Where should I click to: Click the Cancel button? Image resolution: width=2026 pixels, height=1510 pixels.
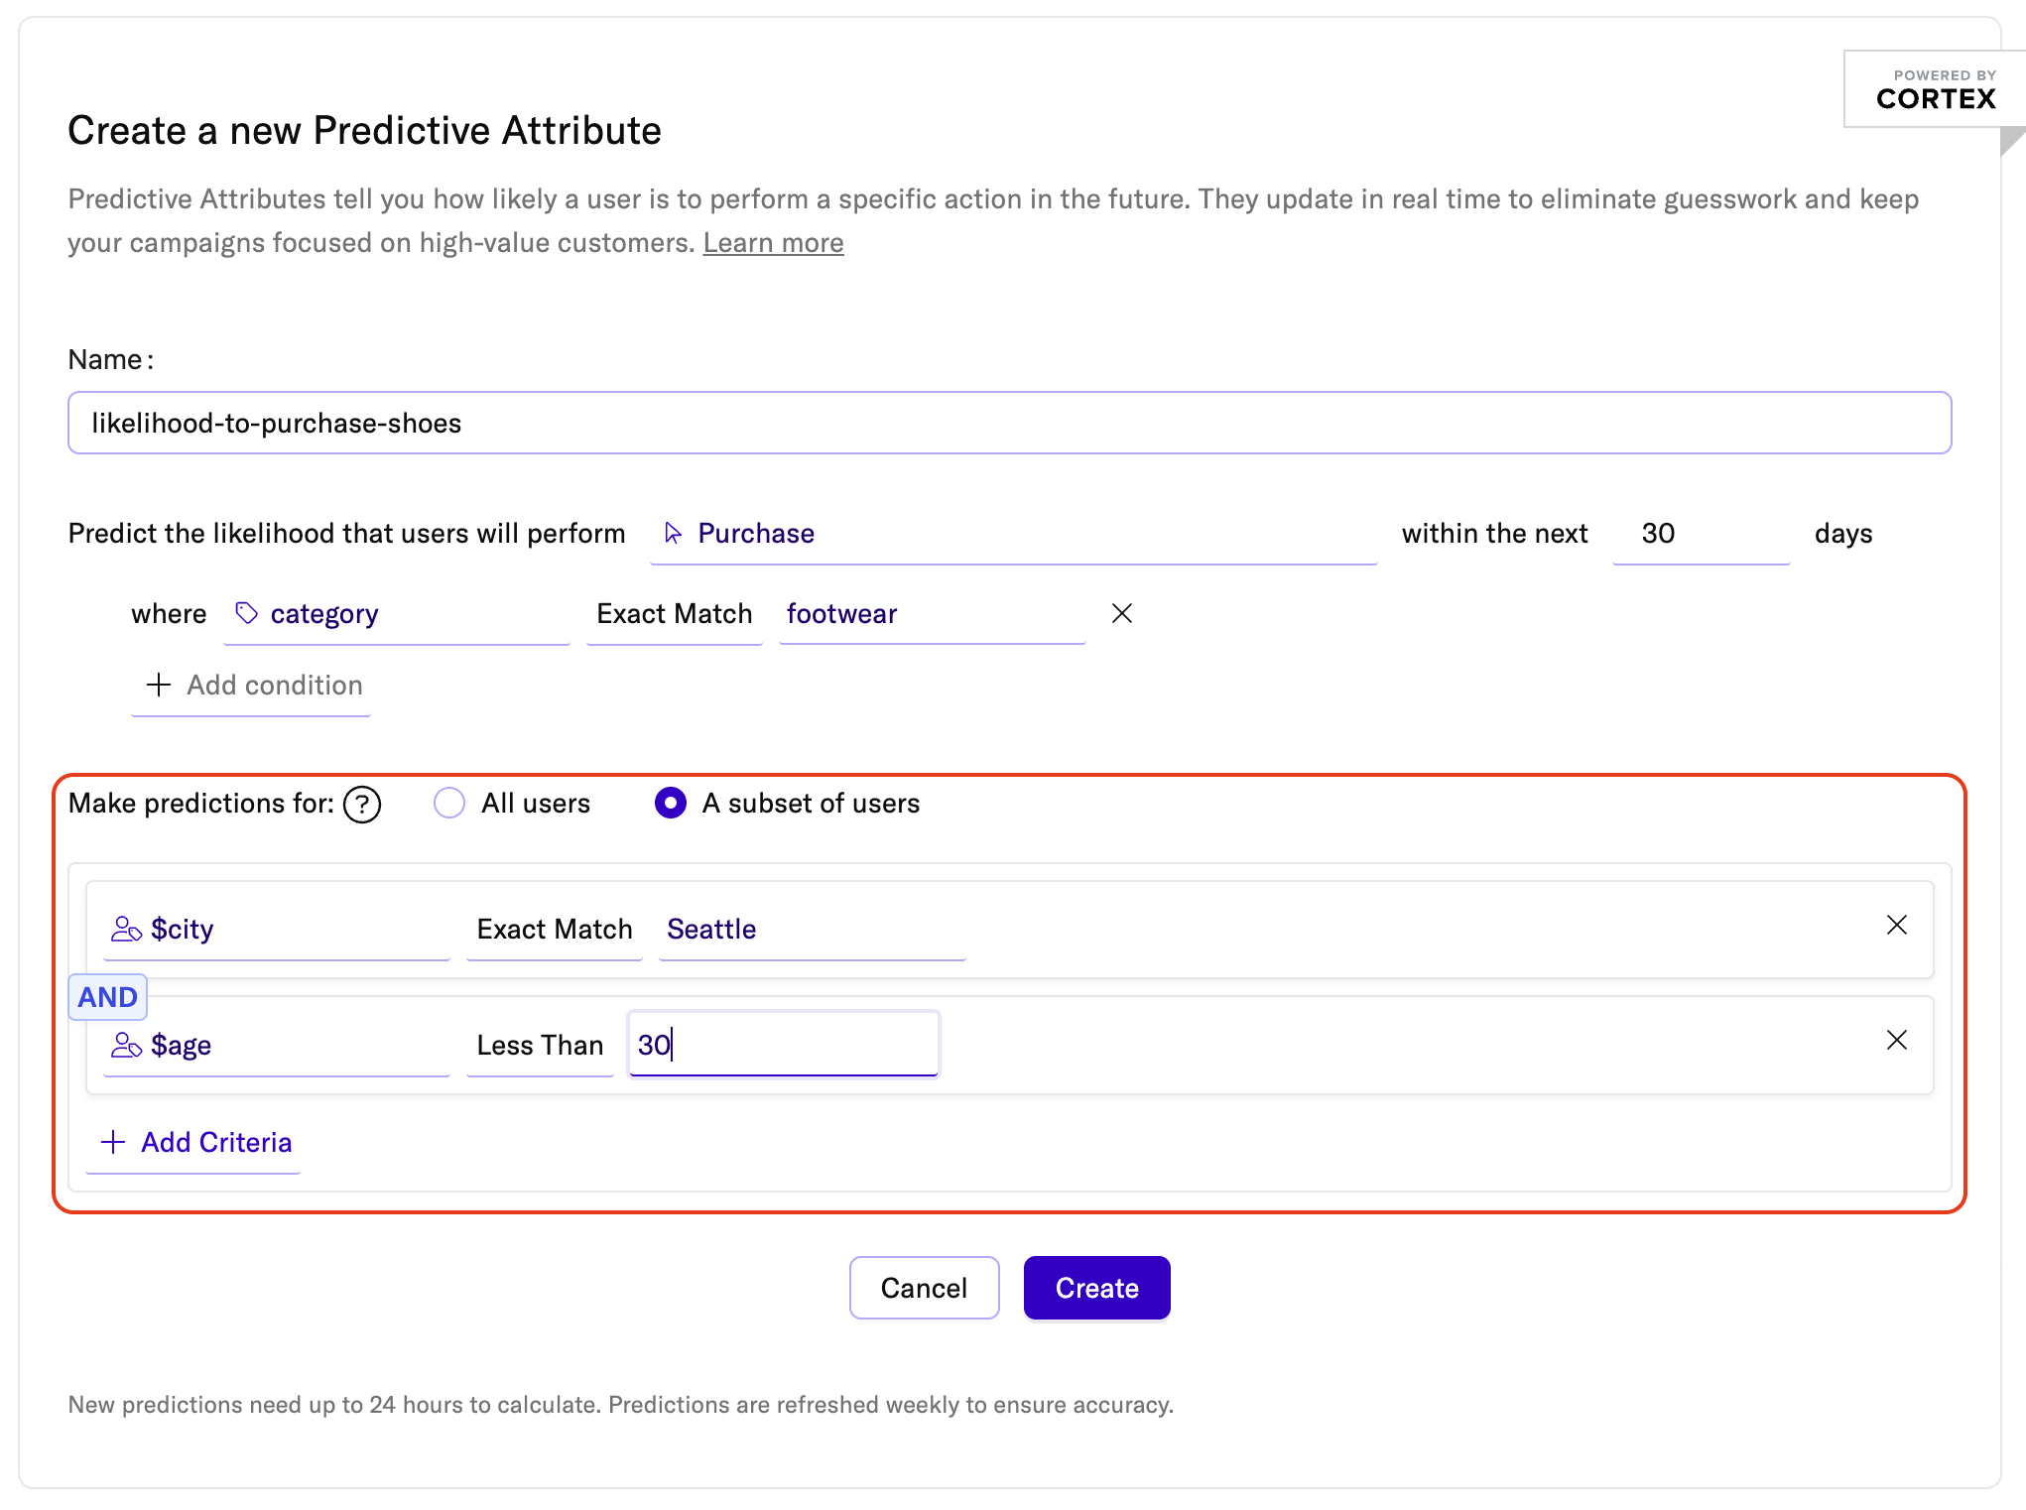pos(923,1288)
